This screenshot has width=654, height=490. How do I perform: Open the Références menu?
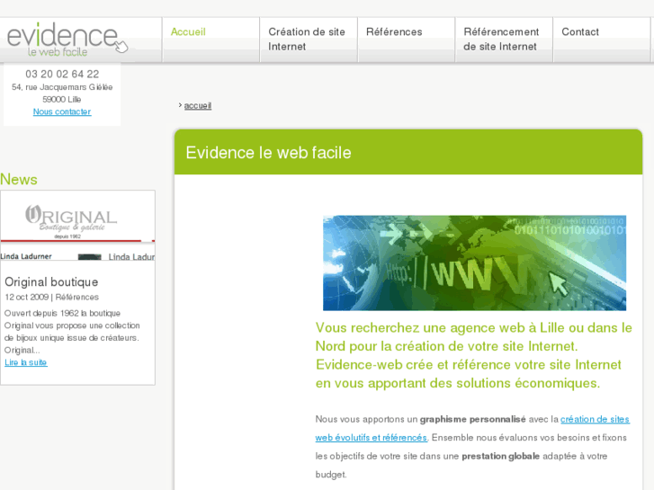click(x=394, y=31)
